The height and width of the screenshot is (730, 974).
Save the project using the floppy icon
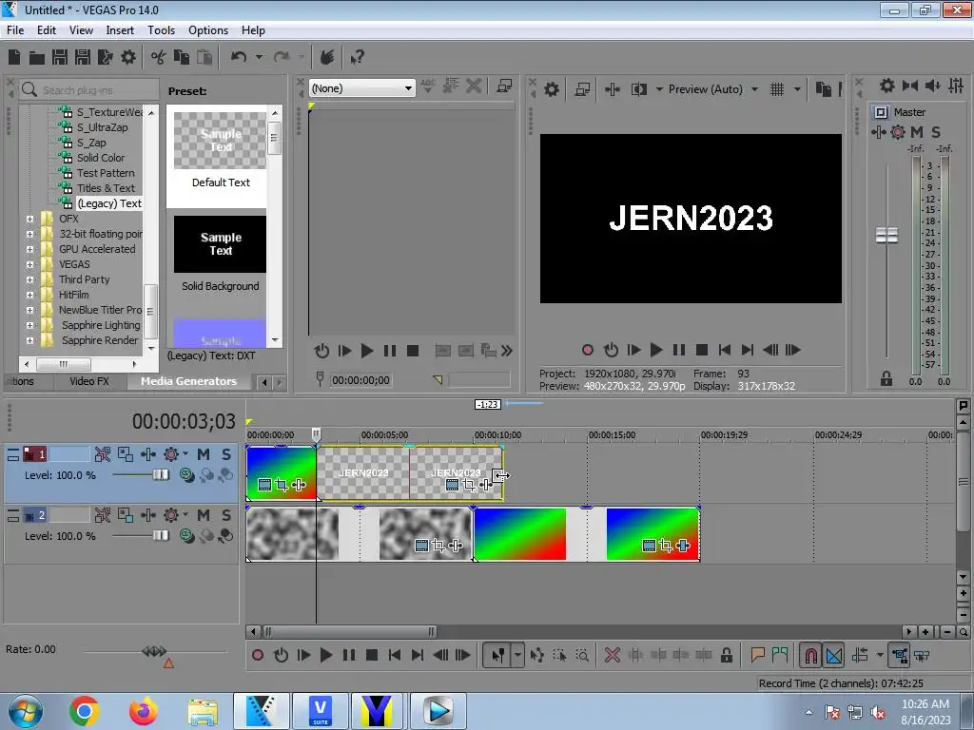[x=60, y=57]
